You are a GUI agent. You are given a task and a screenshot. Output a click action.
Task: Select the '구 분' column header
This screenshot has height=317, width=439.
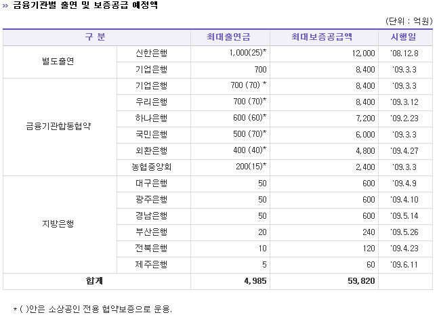(96, 37)
